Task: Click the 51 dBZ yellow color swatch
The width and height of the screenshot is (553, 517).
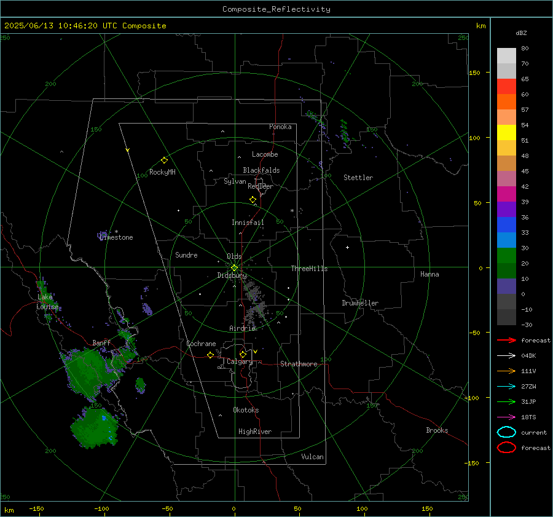Action: (x=506, y=132)
